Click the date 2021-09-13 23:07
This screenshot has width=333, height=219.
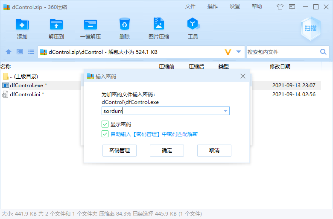pyautogui.click(x=294, y=86)
